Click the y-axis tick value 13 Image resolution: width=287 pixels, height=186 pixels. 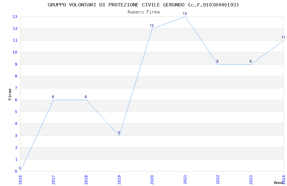(15, 17)
